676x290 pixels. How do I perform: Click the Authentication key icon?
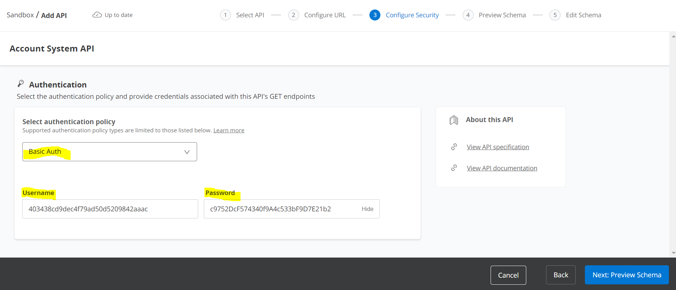pyautogui.click(x=21, y=84)
